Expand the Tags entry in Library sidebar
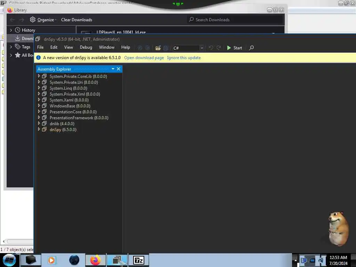 click(x=11, y=47)
